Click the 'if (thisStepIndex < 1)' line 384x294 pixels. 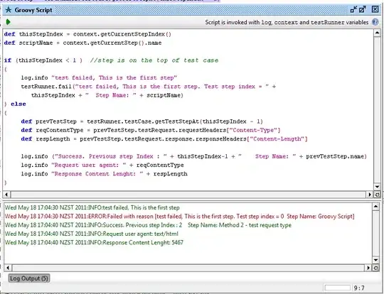43,60
